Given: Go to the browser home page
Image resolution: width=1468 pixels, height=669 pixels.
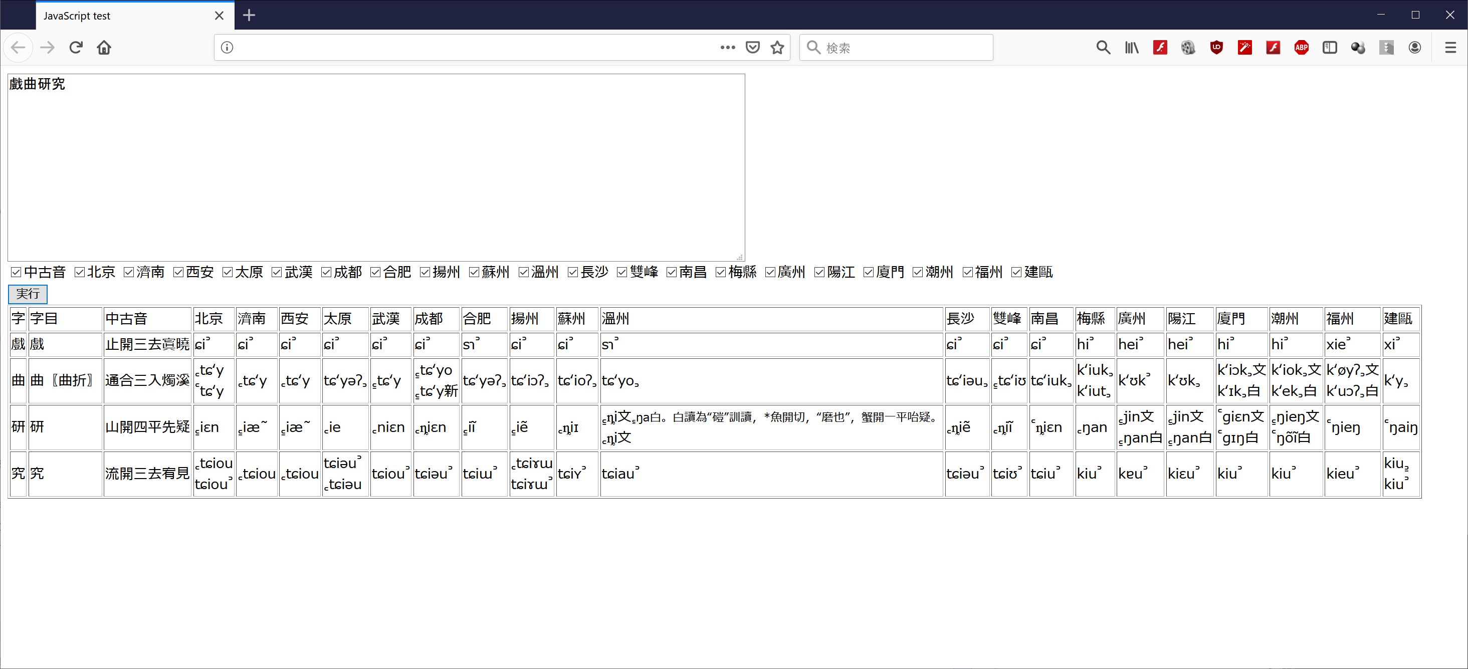Looking at the screenshot, I should (104, 47).
